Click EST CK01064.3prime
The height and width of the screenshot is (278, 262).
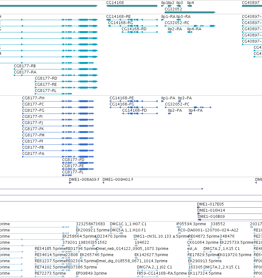coord(203,243)
